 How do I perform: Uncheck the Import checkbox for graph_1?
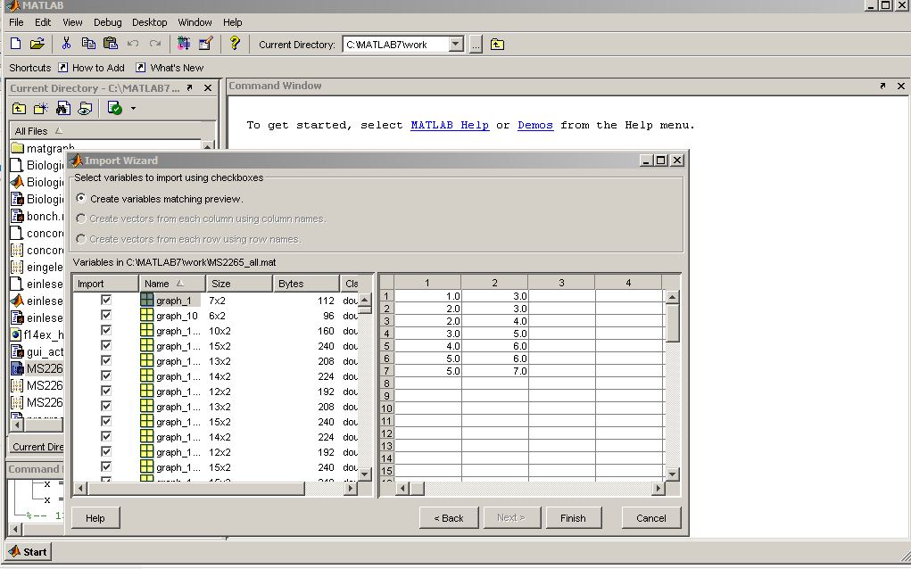point(106,301)
